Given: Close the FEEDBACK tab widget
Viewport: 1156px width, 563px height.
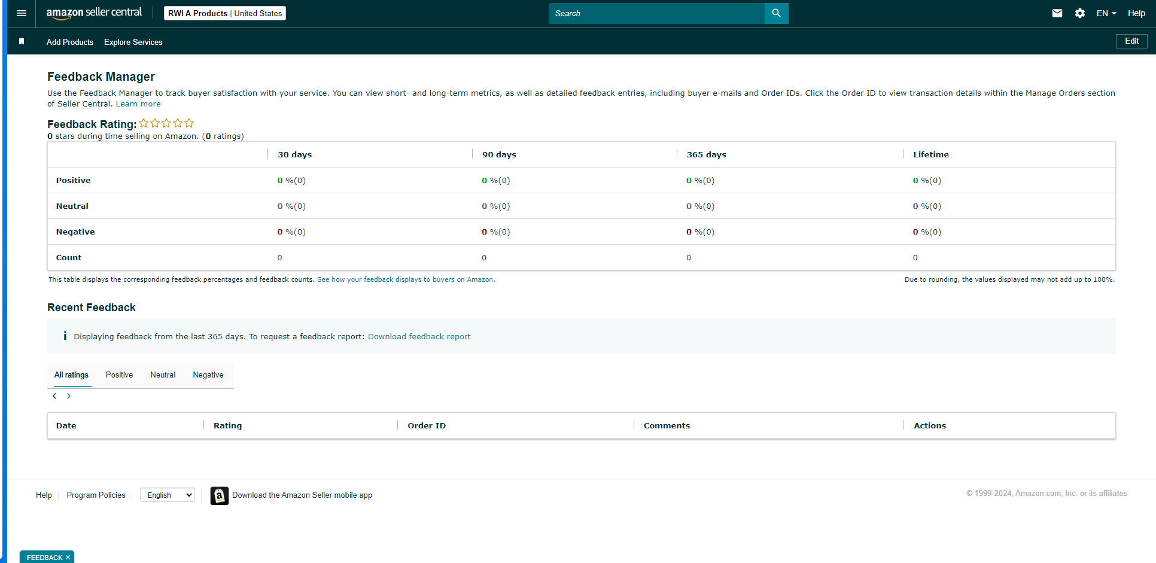Looking at the screenshot, I should tap(68, 558).
